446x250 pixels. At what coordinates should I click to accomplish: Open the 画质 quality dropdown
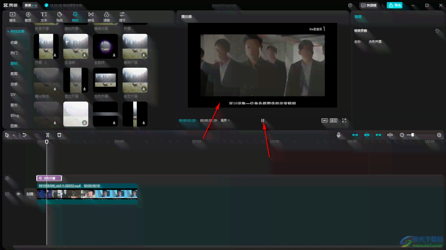pyautogui.click(x=225, y=120)
